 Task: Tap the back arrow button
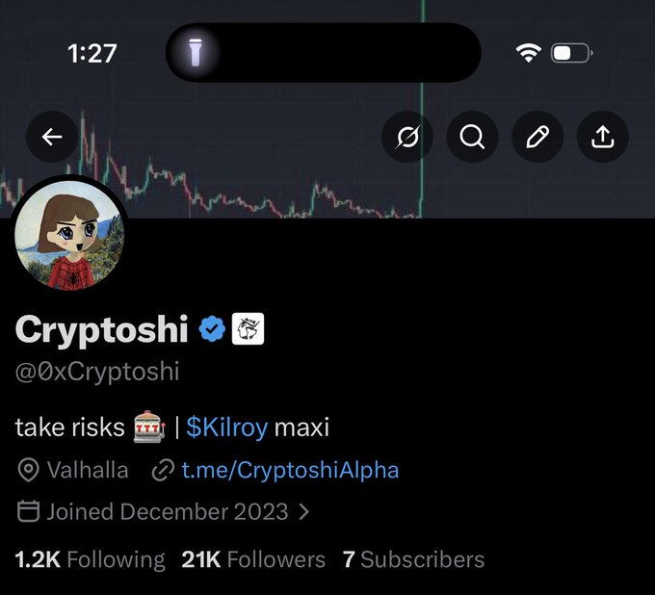52,138
